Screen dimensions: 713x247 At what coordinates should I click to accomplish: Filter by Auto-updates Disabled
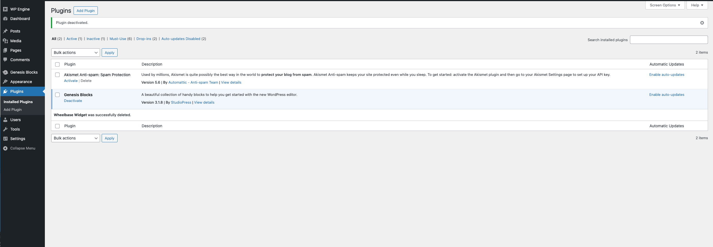click(x=181, y=39)
